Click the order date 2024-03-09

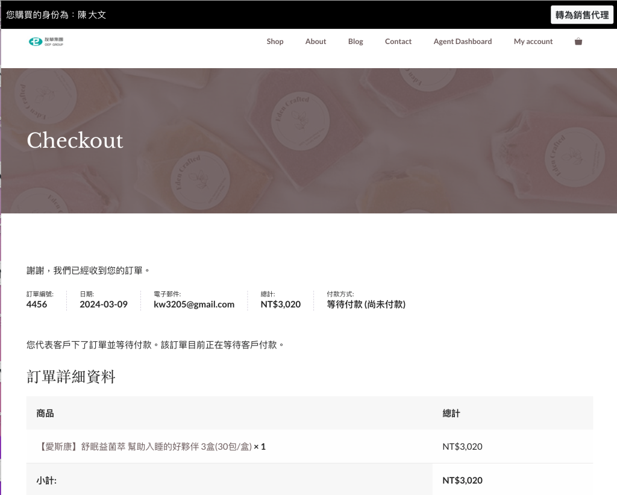[103, 304]
